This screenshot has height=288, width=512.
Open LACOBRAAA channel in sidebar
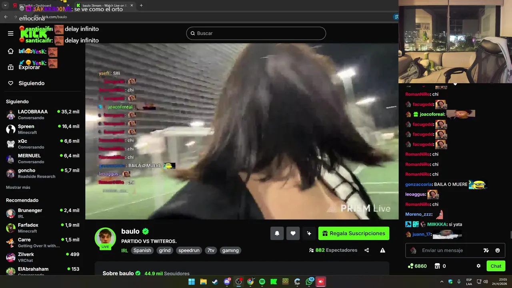click(x=42, y=114)
